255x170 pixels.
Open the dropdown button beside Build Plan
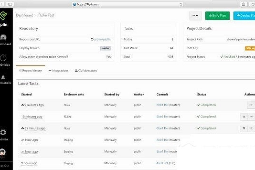(195, 16)
